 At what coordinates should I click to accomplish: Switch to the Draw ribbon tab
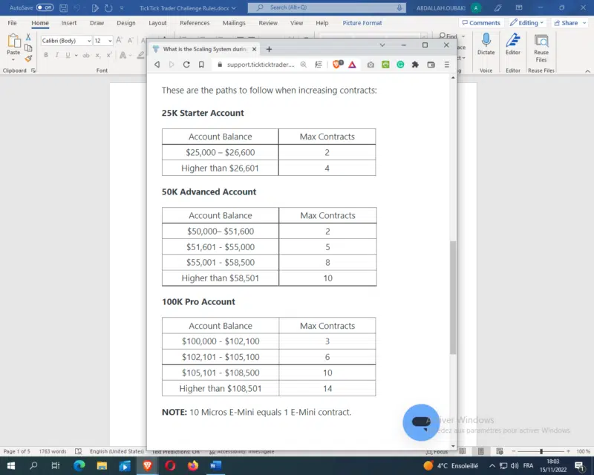tap(97, 23)
